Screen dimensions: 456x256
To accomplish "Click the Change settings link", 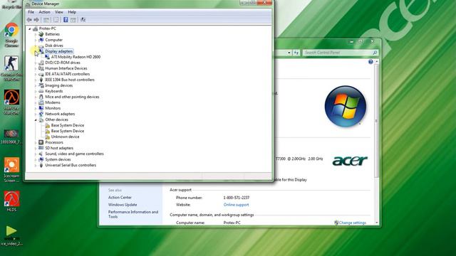I will point(352,223).
